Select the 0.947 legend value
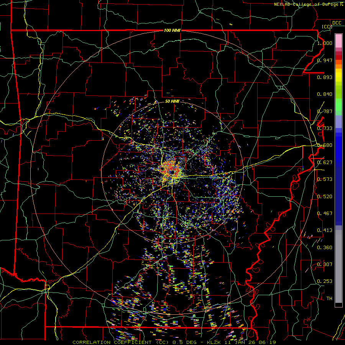The image size is (345, 345). 325,60
